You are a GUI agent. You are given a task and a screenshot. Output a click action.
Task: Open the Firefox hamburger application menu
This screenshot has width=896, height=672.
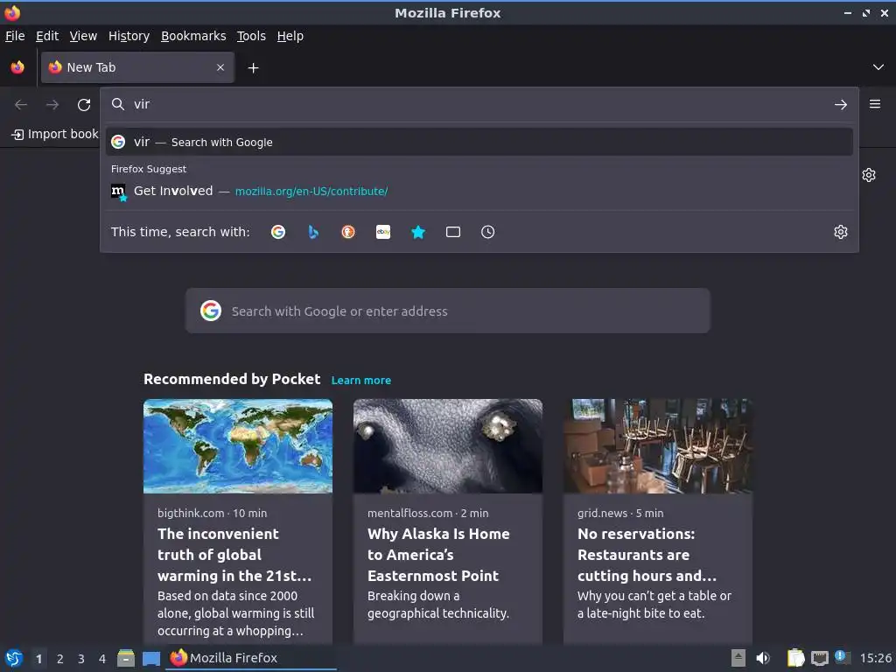[875, 104]
